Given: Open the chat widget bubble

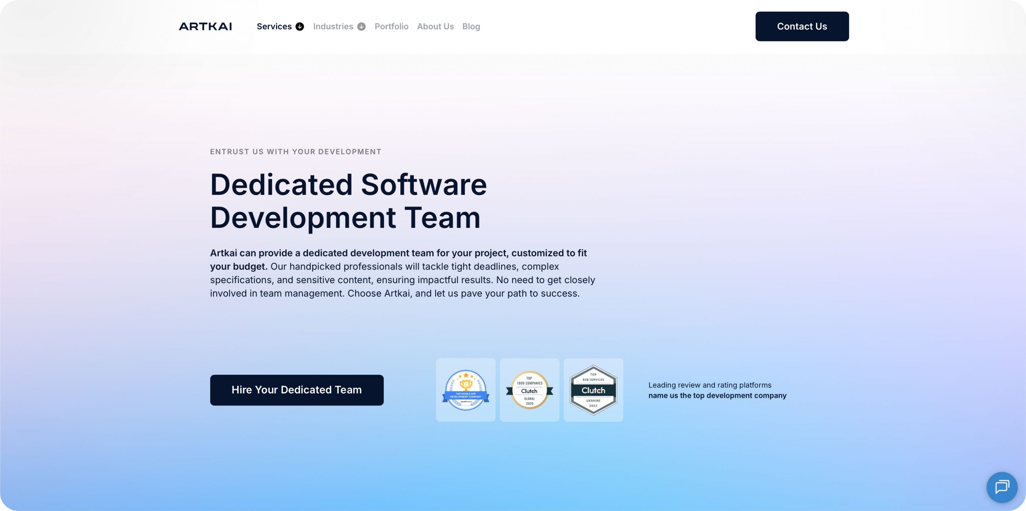Looking at the screenshot, I should pos(1002,487).
